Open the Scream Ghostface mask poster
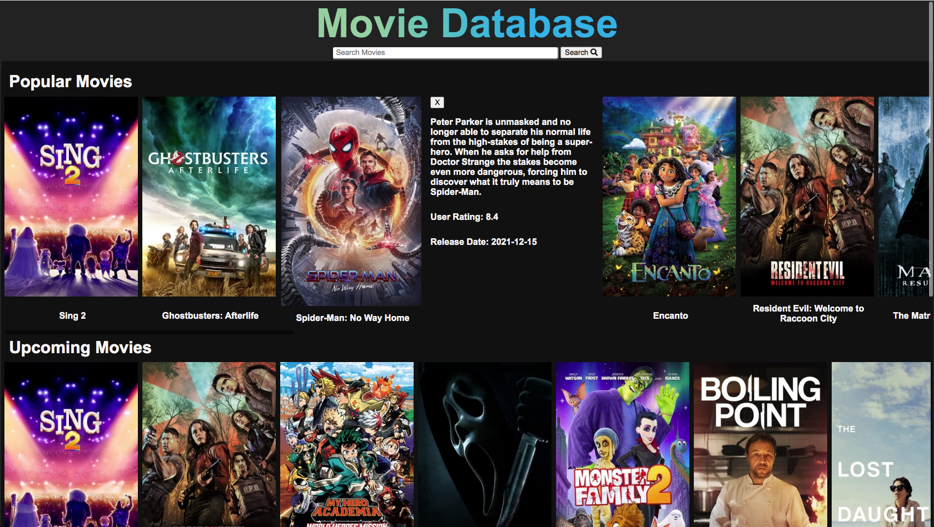934x527 pixels. tap(485, 444)
